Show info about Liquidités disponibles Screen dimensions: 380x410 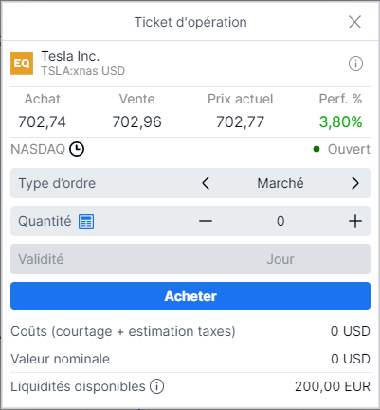click(156, 386)
